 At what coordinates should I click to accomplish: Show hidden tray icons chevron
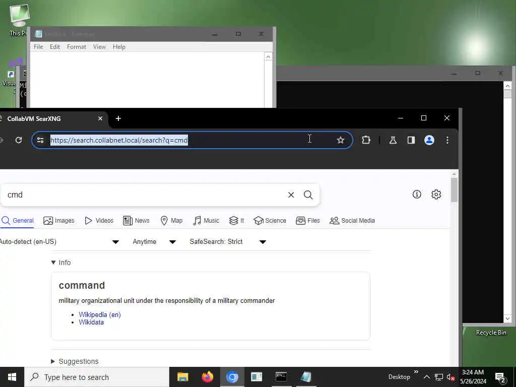tap(426, 377)
